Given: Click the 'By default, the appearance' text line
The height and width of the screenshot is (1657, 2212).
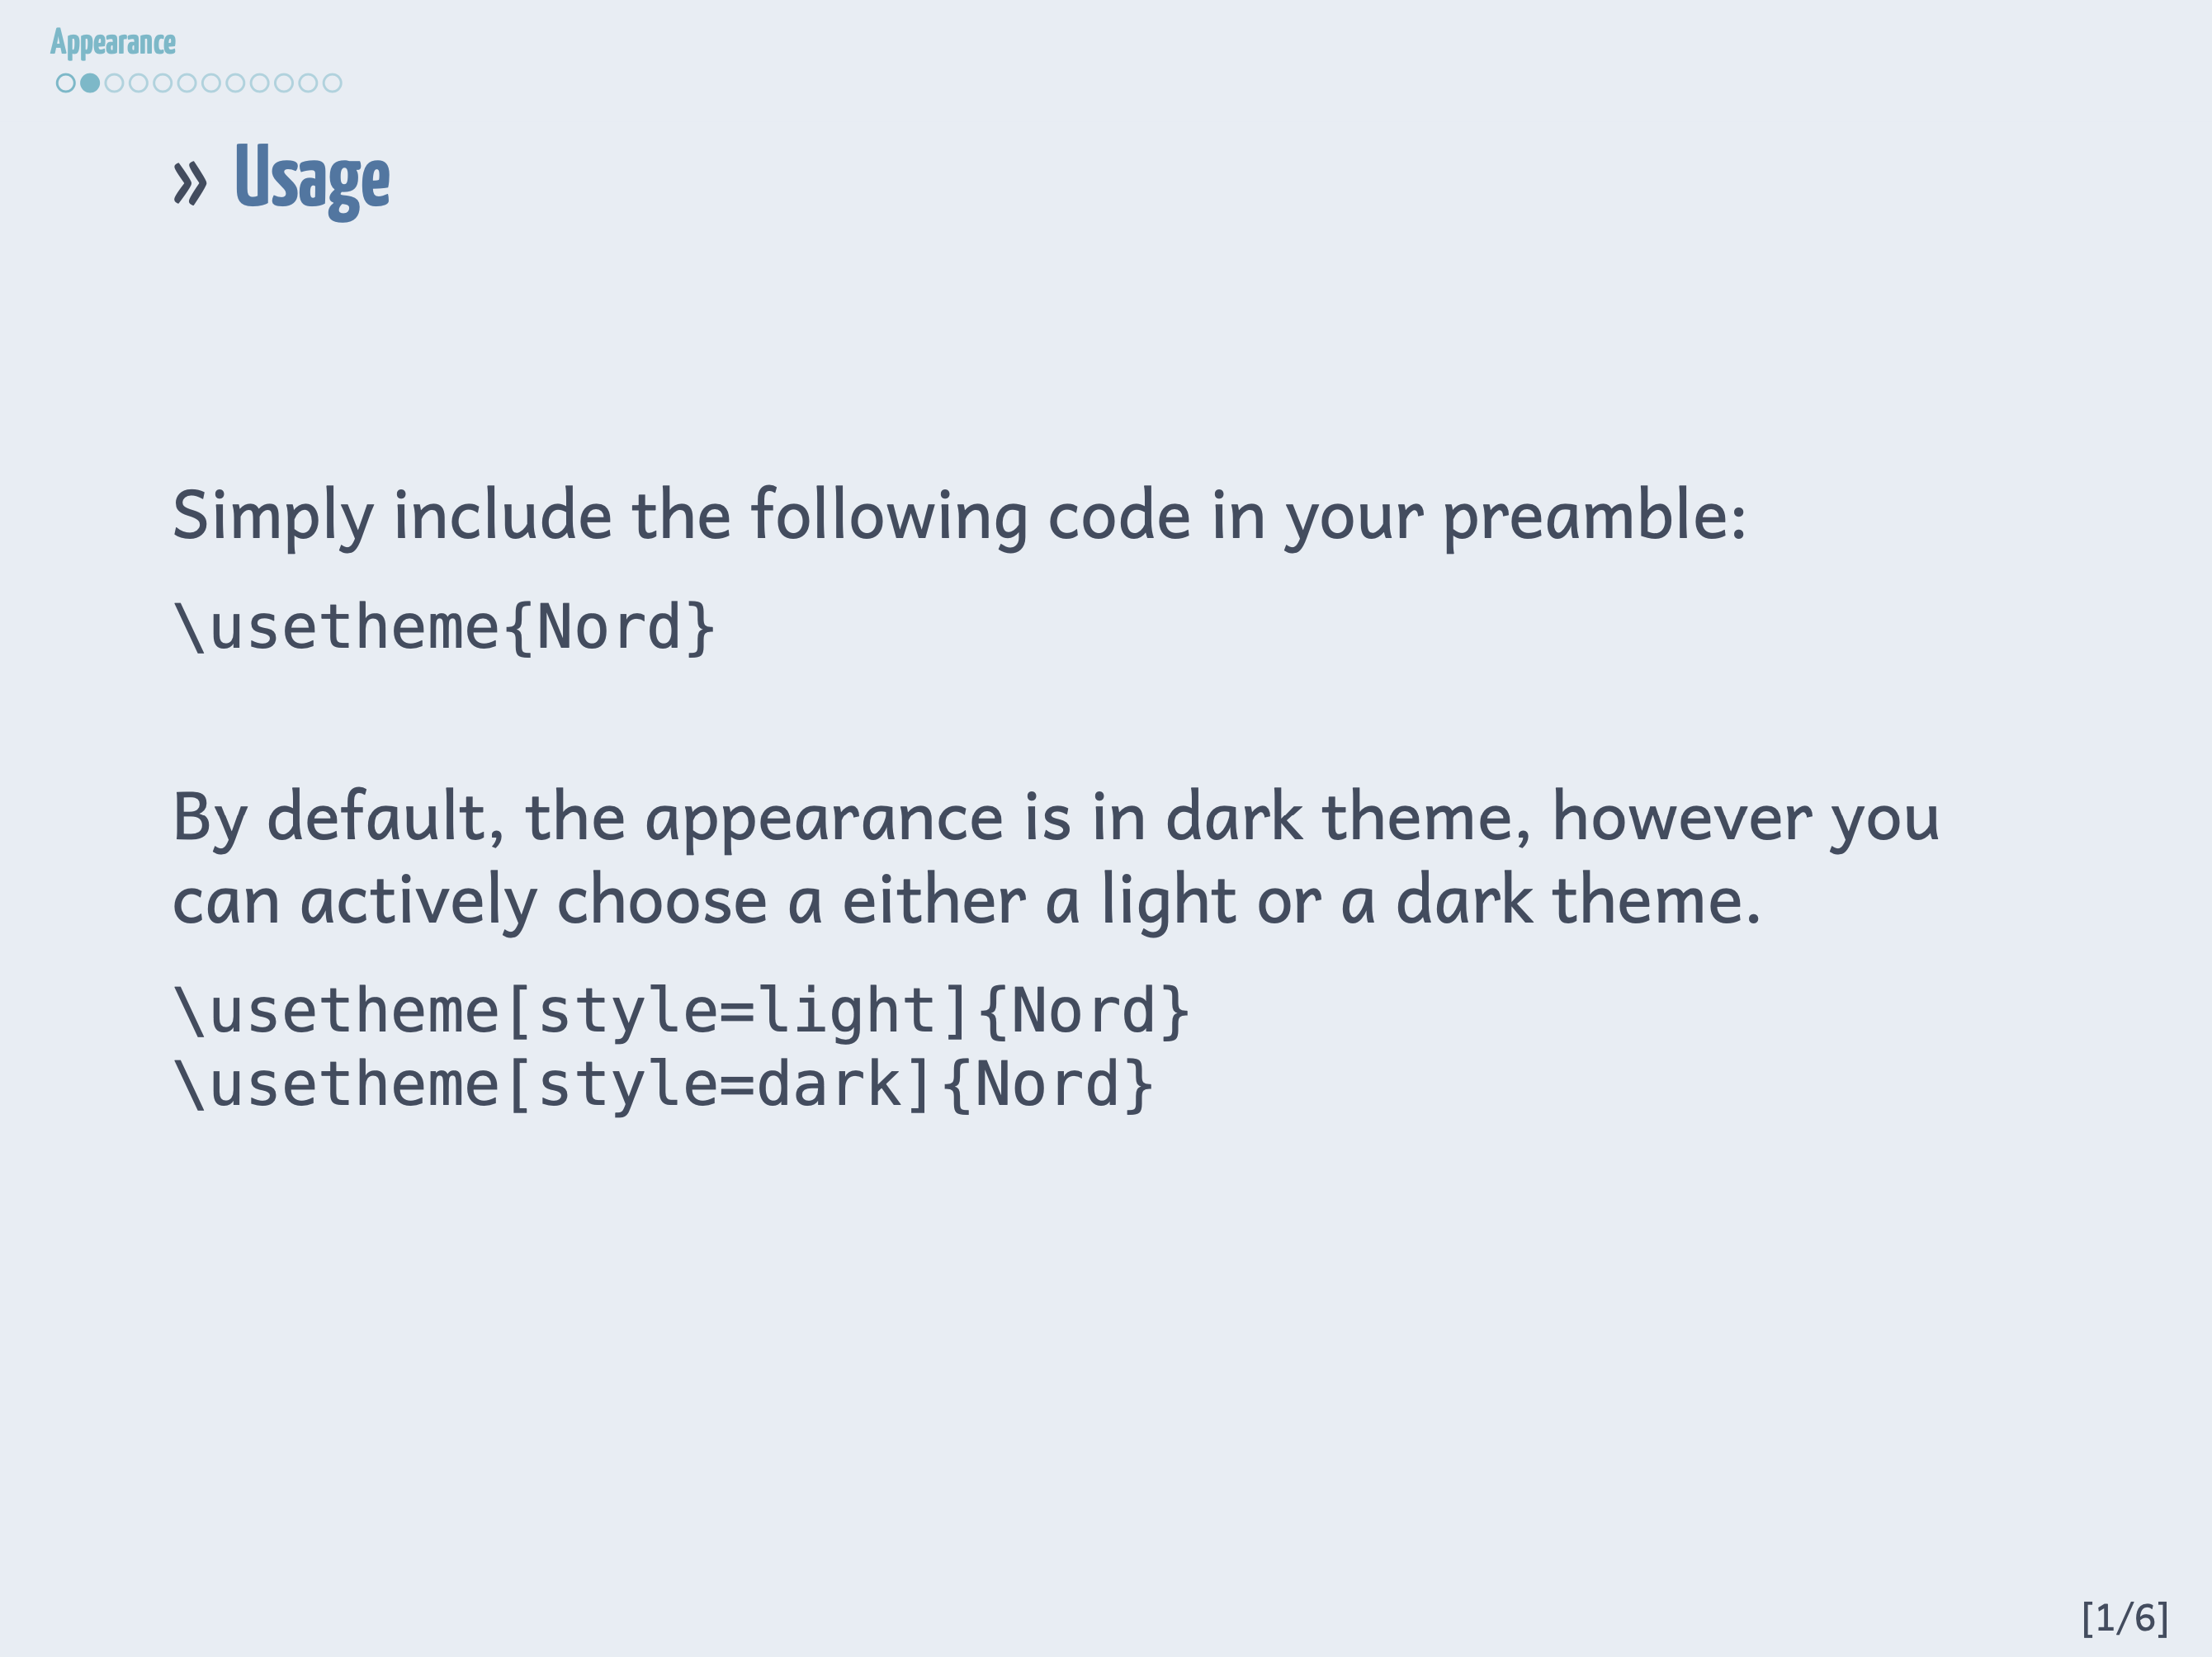Looking at the screenshot, I should 1055,818.
